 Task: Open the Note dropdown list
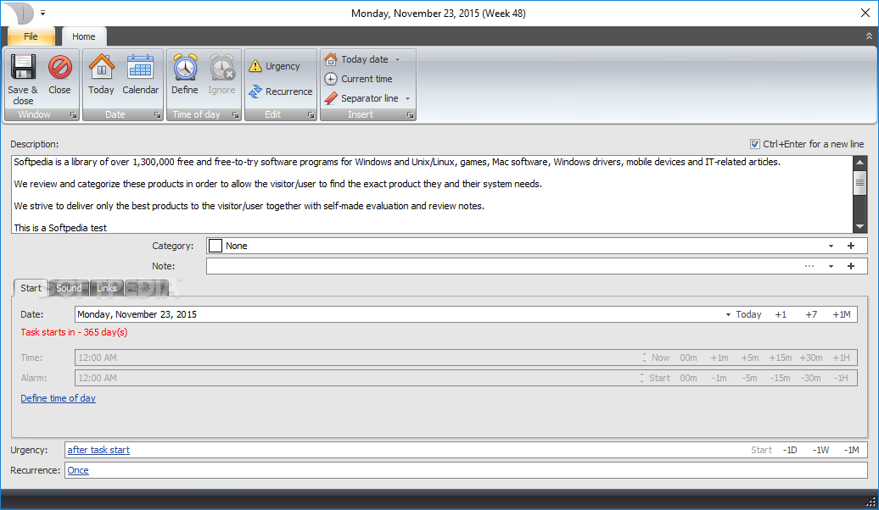831,266
